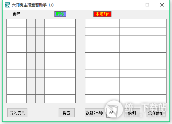Viewport: 172px width, 124px height.
Task: Click the first gray cell in row one
Action: click(x=31, y=23)
